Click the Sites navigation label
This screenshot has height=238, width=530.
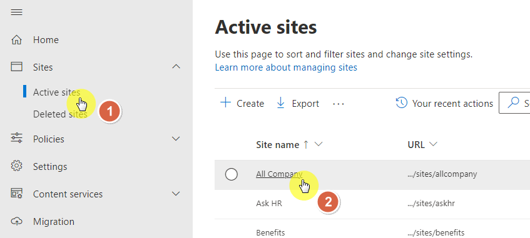[43, 67]
